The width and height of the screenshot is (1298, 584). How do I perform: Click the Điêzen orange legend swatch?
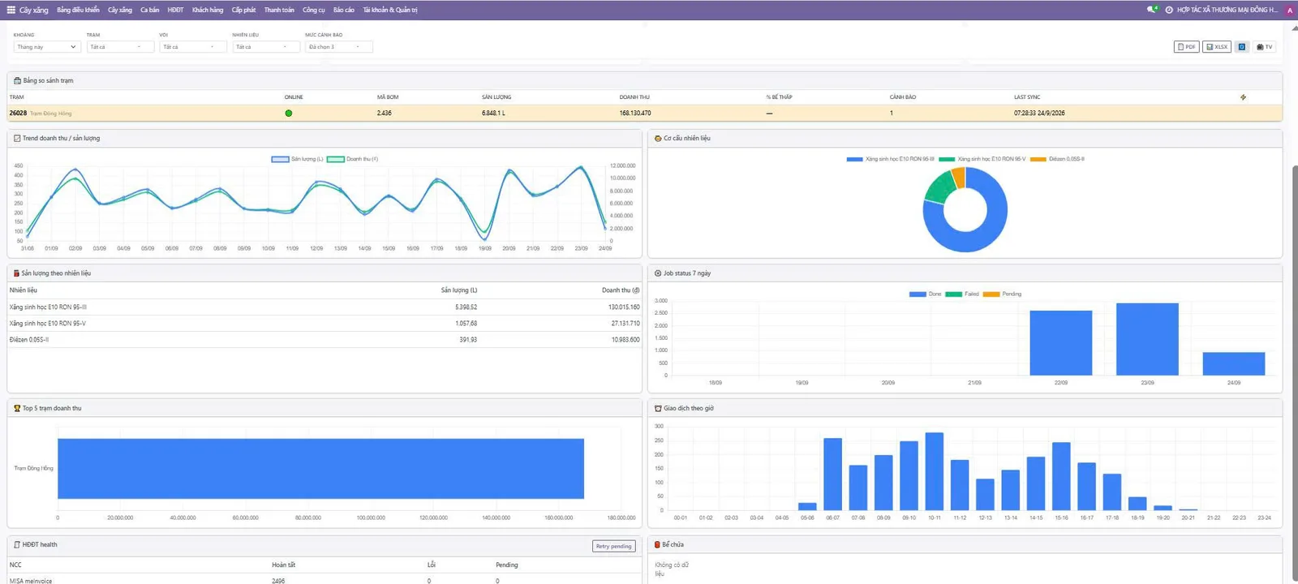[1038, 159]
